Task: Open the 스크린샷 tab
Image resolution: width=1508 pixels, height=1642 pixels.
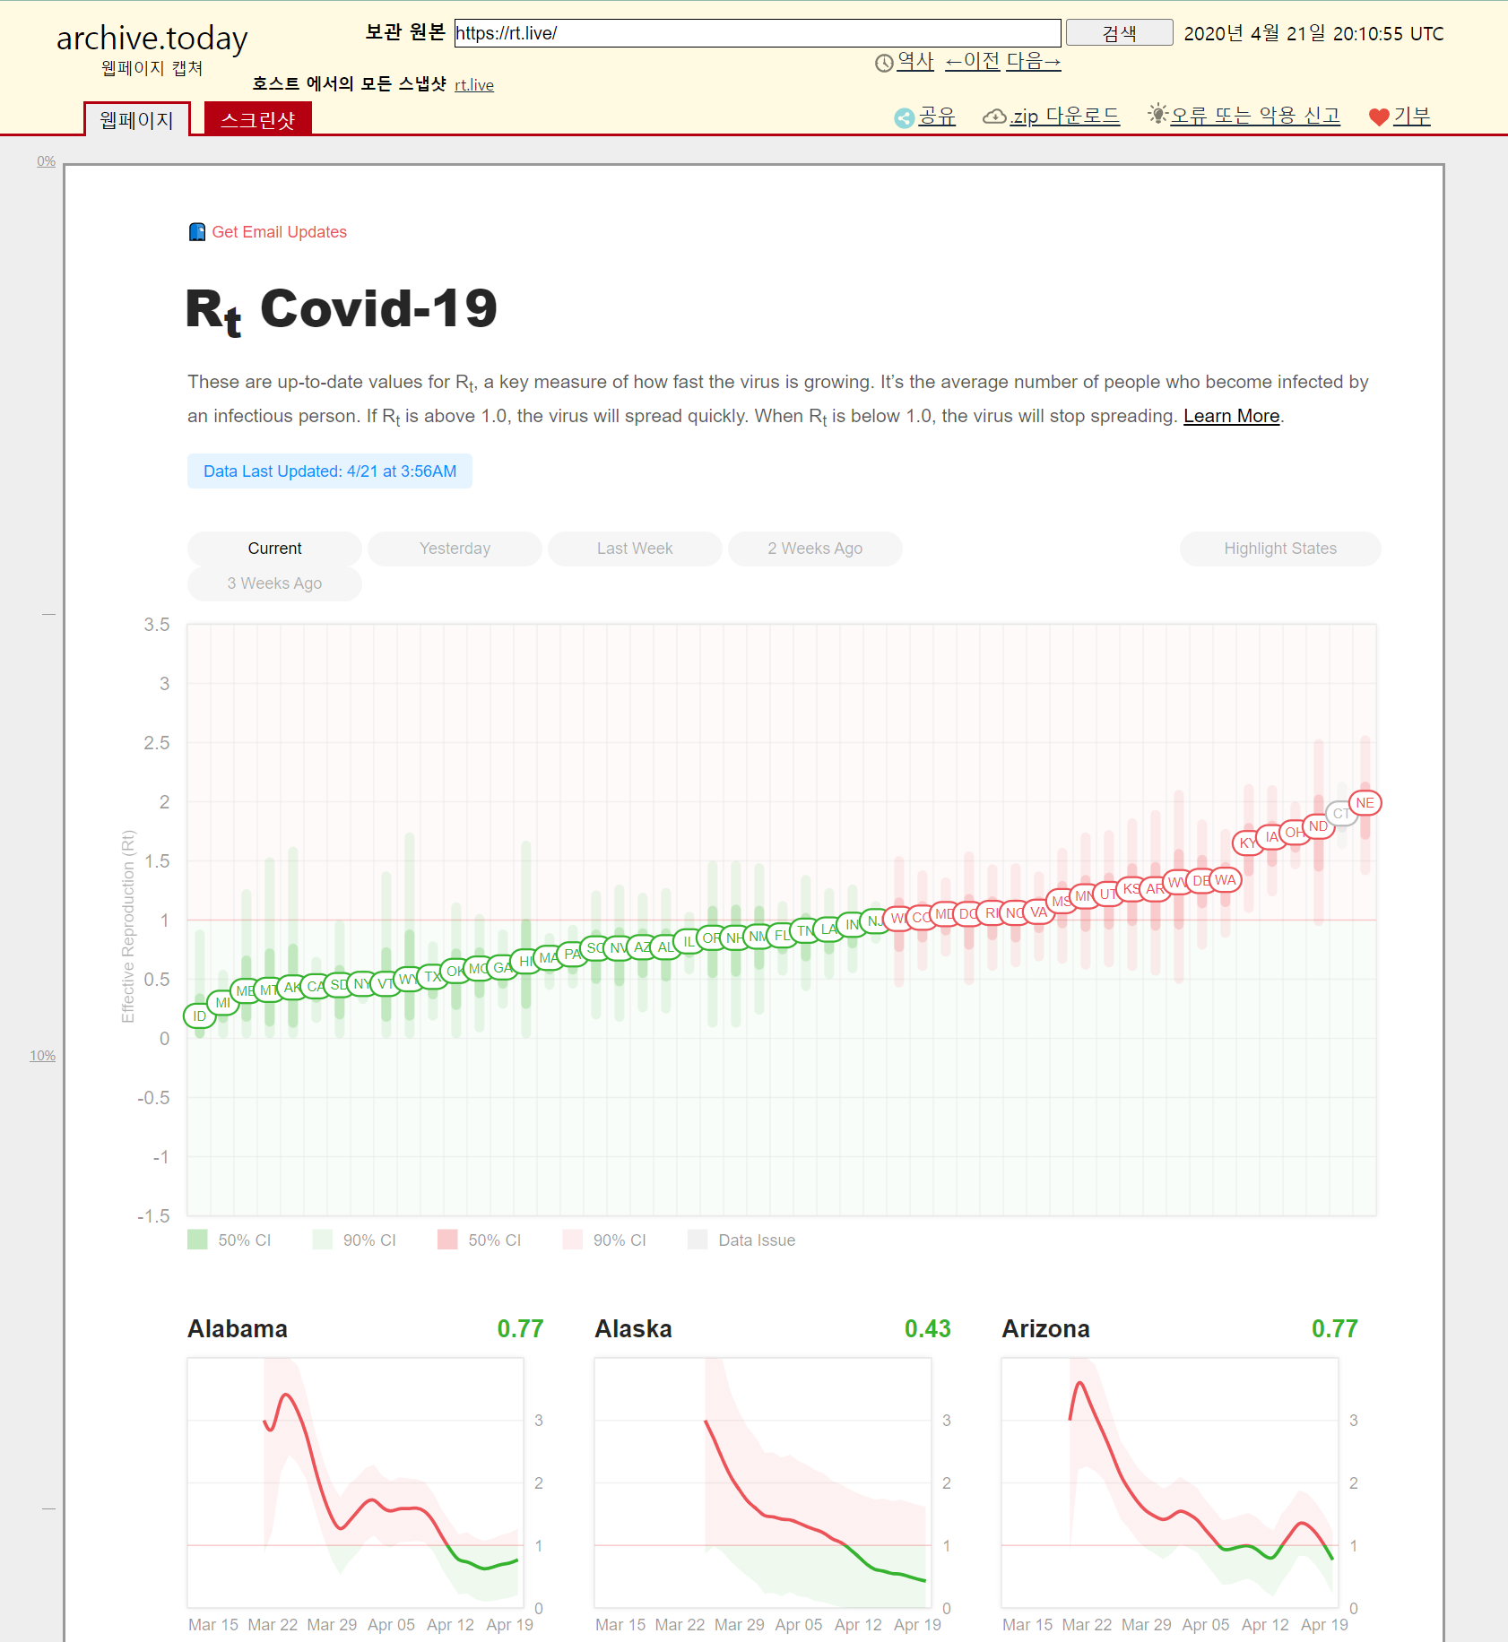Action: [x=257, y=119]
